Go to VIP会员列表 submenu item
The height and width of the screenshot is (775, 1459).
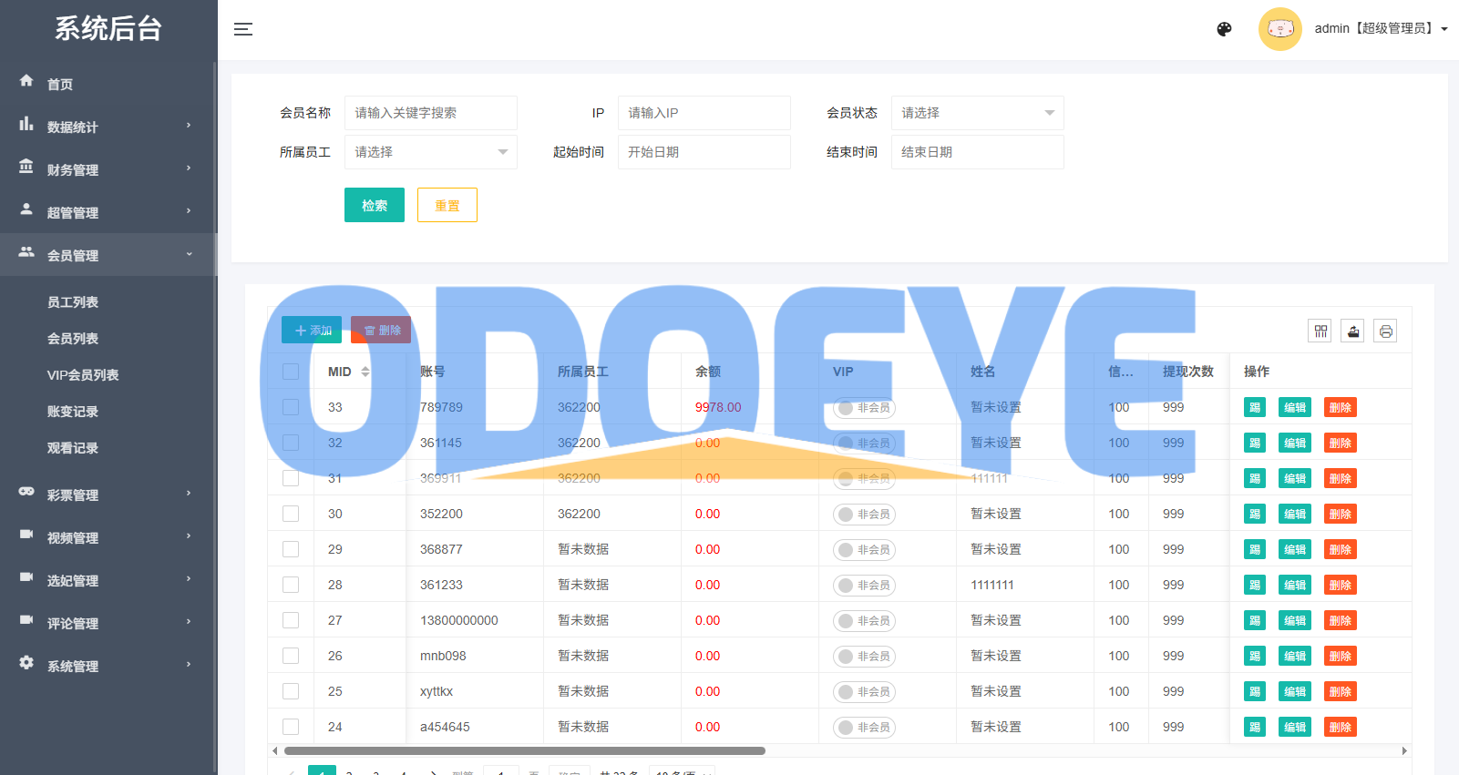83,375
